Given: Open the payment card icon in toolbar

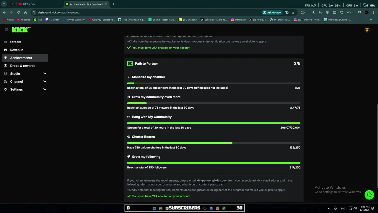Looking at the screenshot, I should click(x=335, y=12).
